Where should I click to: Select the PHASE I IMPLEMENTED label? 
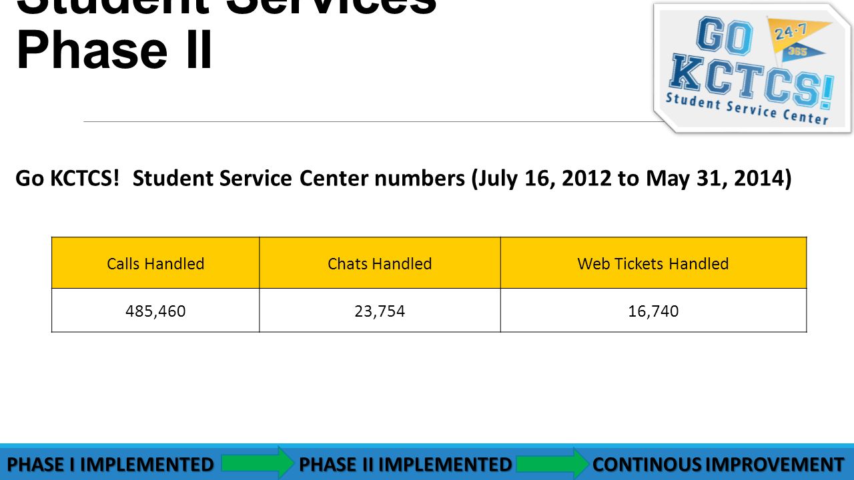110,464
